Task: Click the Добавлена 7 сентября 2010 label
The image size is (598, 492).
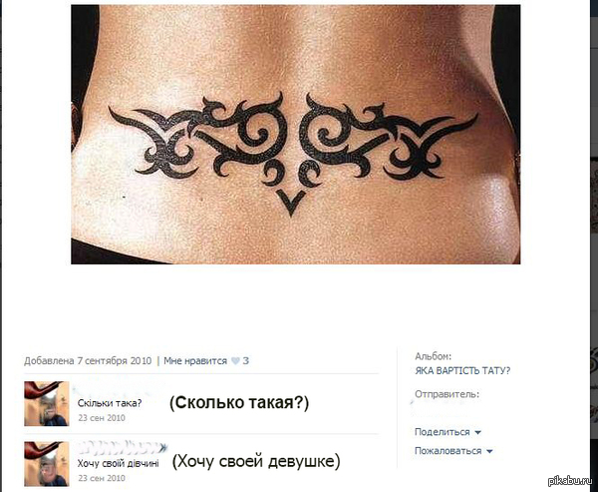Action: (x=88, y=360)
